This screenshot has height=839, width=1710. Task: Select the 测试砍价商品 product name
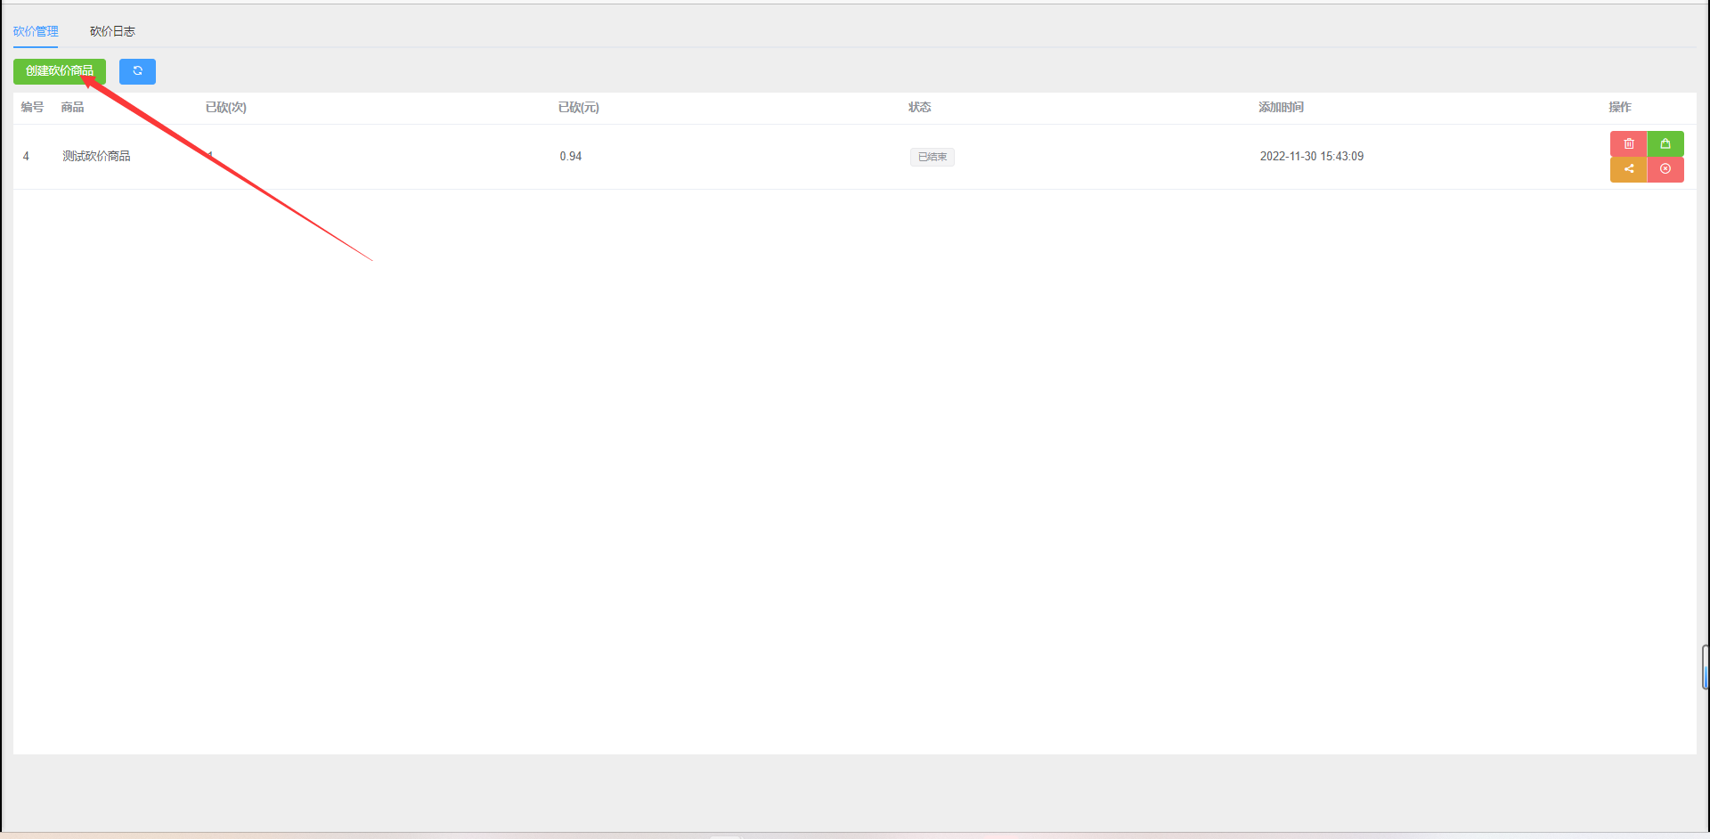[x=96, y=156]
